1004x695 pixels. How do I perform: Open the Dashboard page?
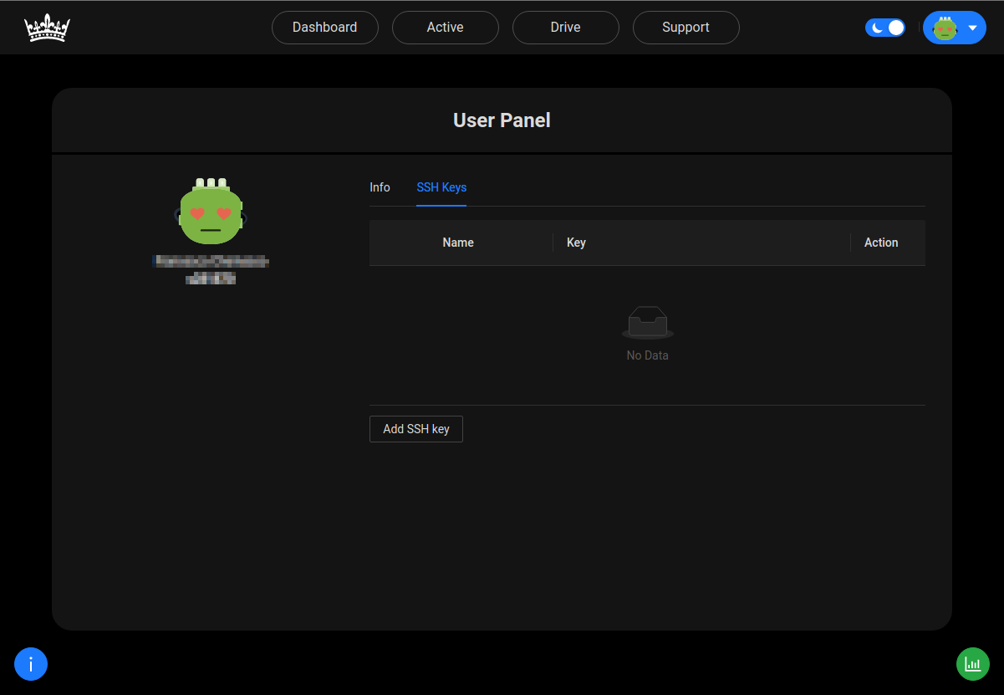click(324, 27)
